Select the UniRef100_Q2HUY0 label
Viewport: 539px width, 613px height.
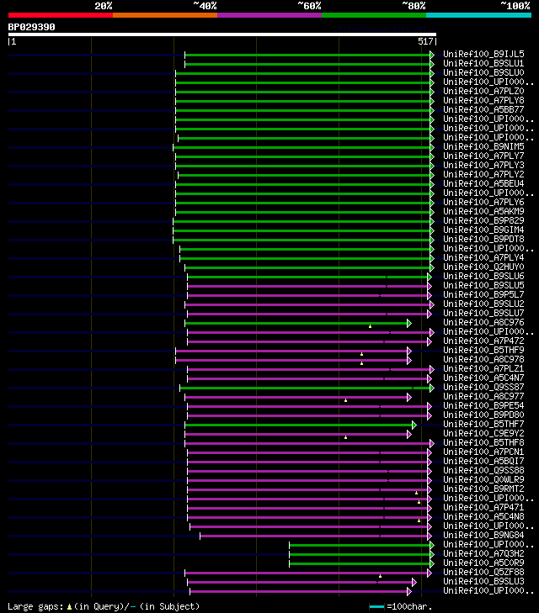tap(483, 267)
